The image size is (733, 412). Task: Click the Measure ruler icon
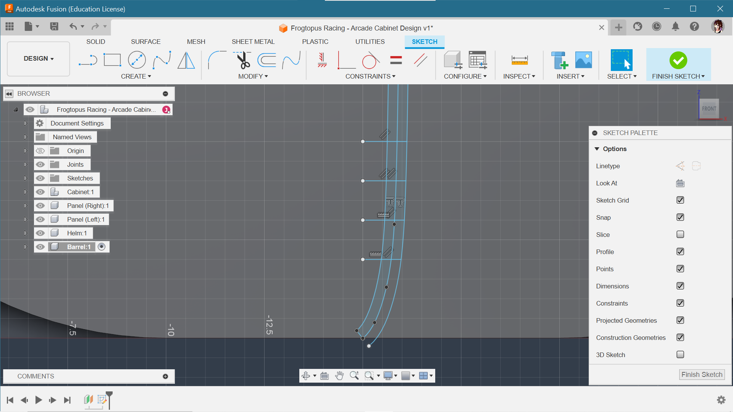519,60
